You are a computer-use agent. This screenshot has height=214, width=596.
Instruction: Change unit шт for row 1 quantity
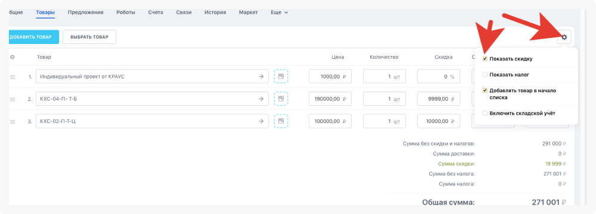[397, 77]
